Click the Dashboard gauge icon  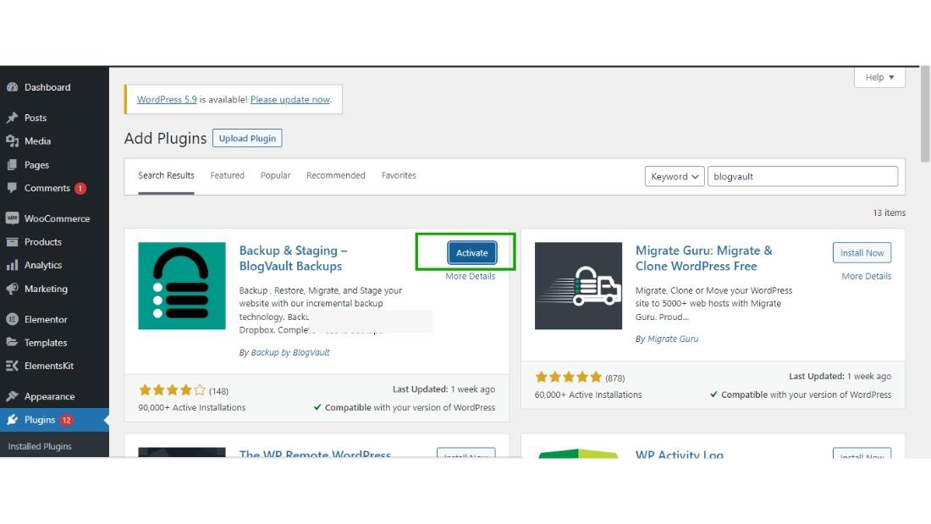[x=12, y=87]
